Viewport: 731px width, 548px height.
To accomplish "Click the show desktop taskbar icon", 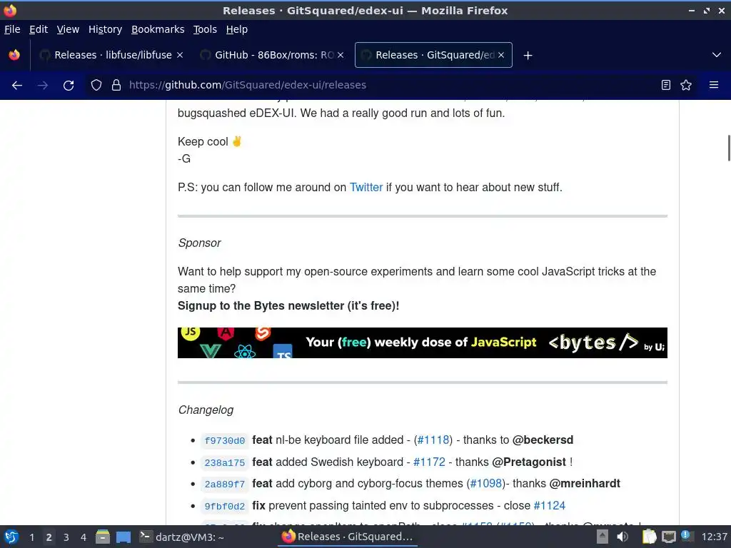I will [123, 537].
